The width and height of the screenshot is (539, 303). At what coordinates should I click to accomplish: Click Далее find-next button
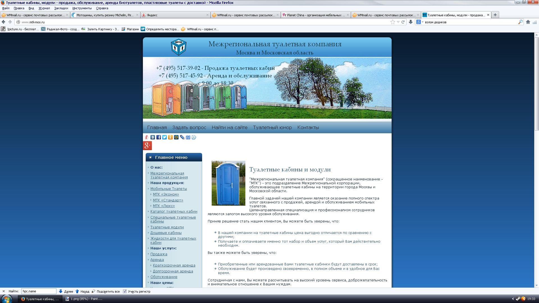coord(66,291)
